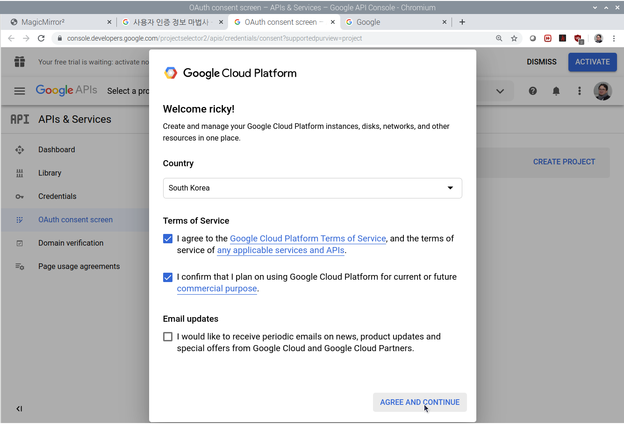Open the help question mark icon
624x424 pixels.
point(533,91)
